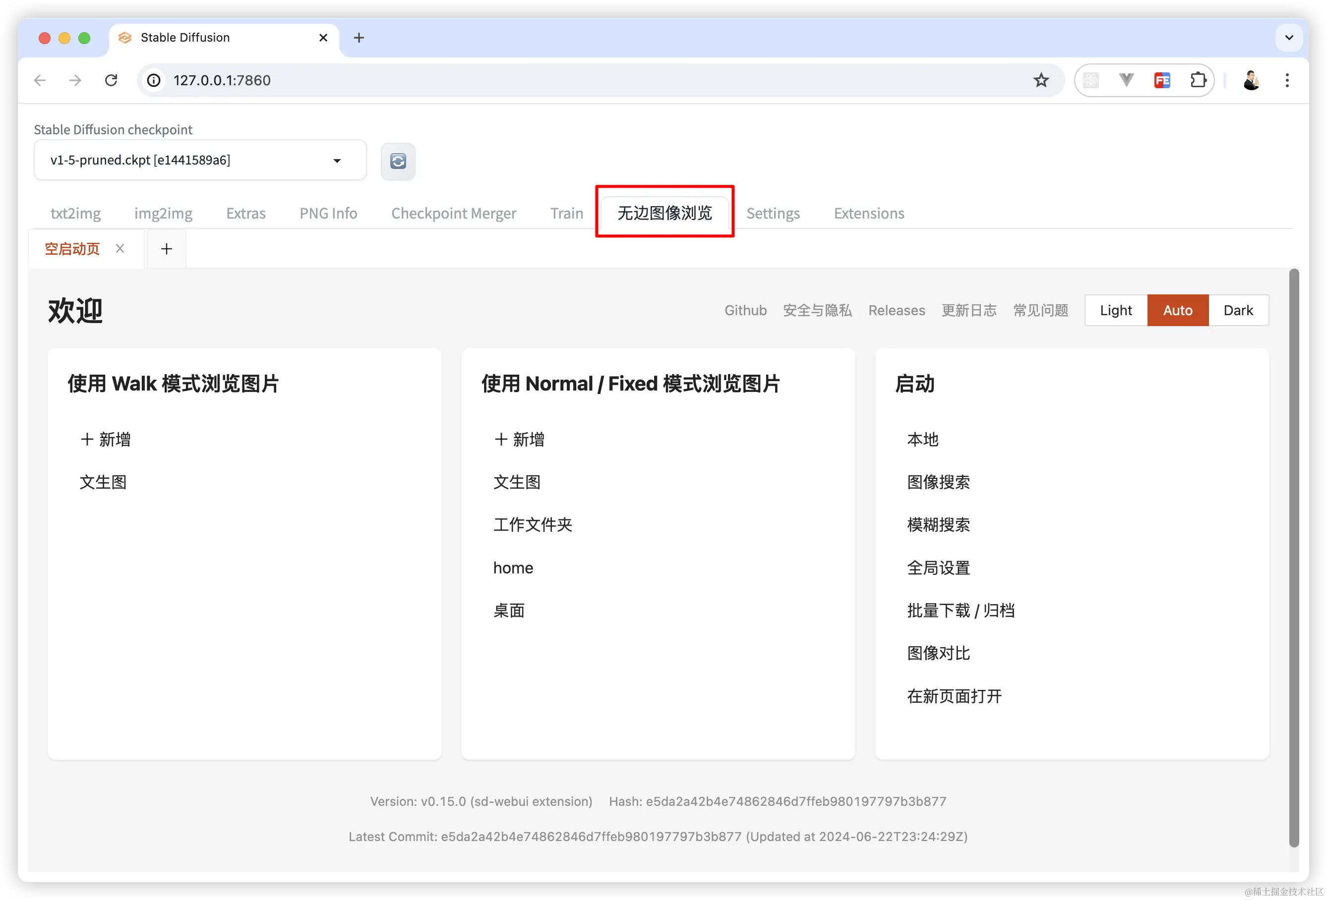
Task: Switch to the img2img tab
Action: click(163, 214)
